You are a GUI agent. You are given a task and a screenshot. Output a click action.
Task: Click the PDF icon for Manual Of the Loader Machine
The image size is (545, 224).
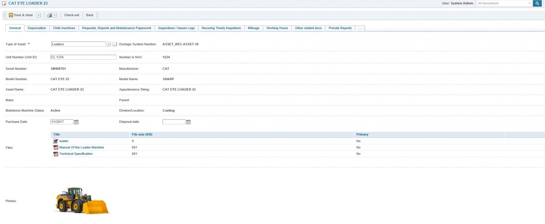56,148
